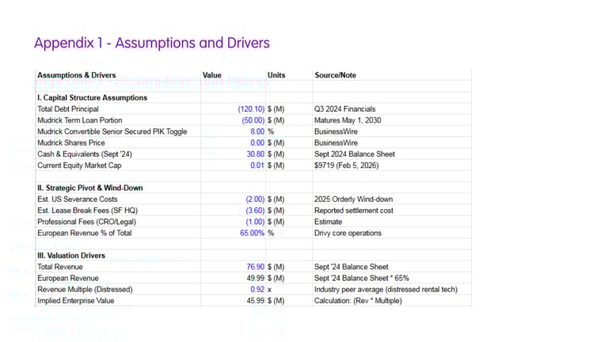Screen dimensions: 608x342
Task: Click 'II. Strategic Pivot & Wind-Down' heading
Action: pyautogui.click(x=90, y=188)
